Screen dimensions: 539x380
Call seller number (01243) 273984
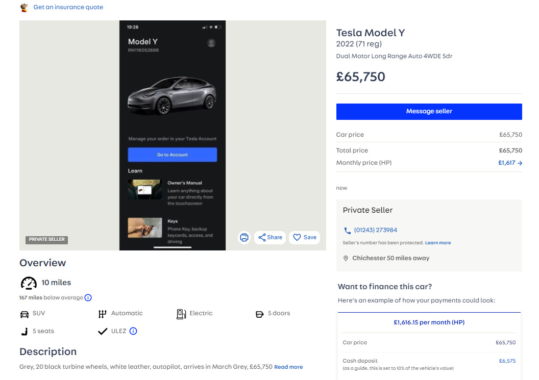click(x=375, y=230)
